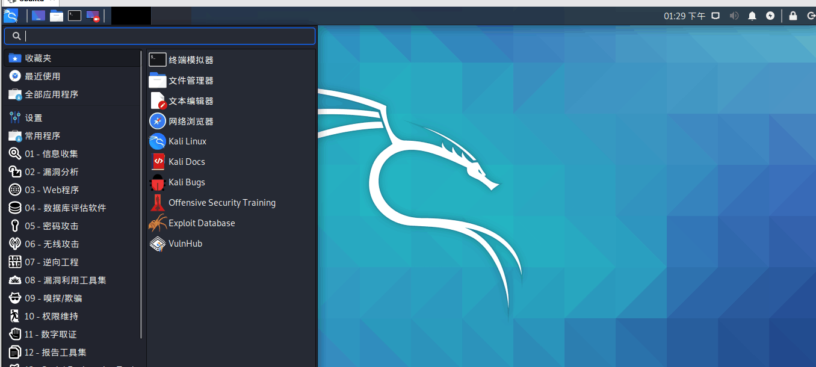Open the network connection tray icon
Screen dimensions: 816x367
[716, 16]
